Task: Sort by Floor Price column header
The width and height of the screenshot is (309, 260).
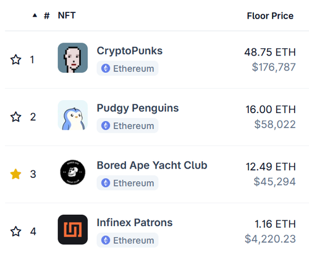Action: [270, 16]
